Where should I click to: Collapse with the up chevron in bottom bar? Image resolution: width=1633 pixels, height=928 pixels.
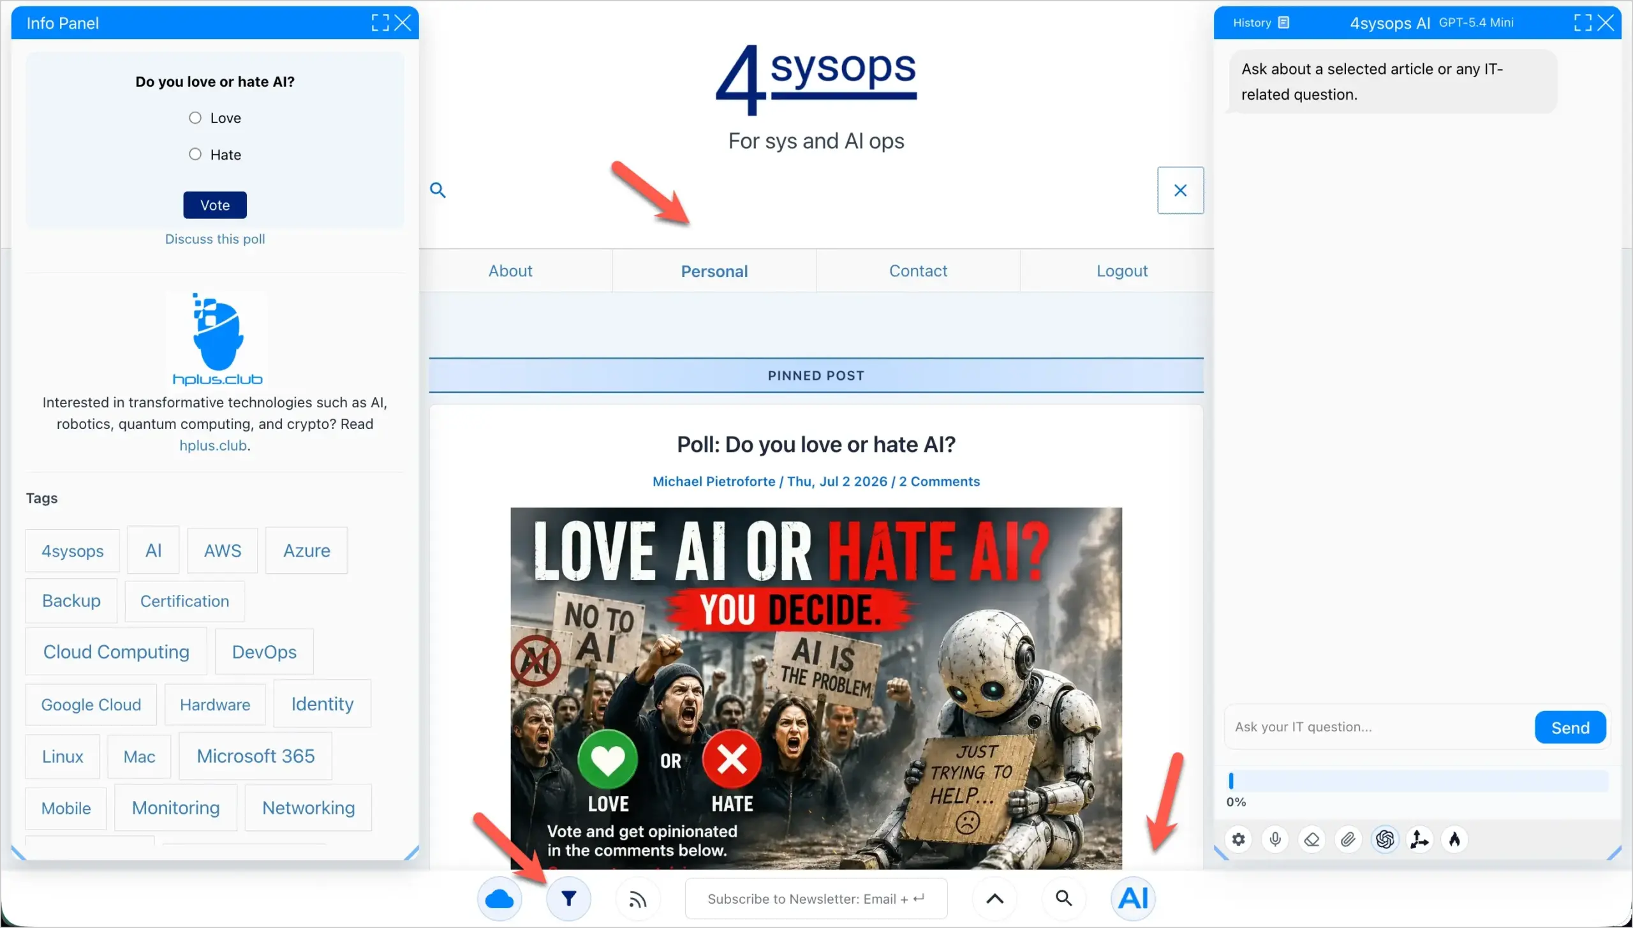994,899
